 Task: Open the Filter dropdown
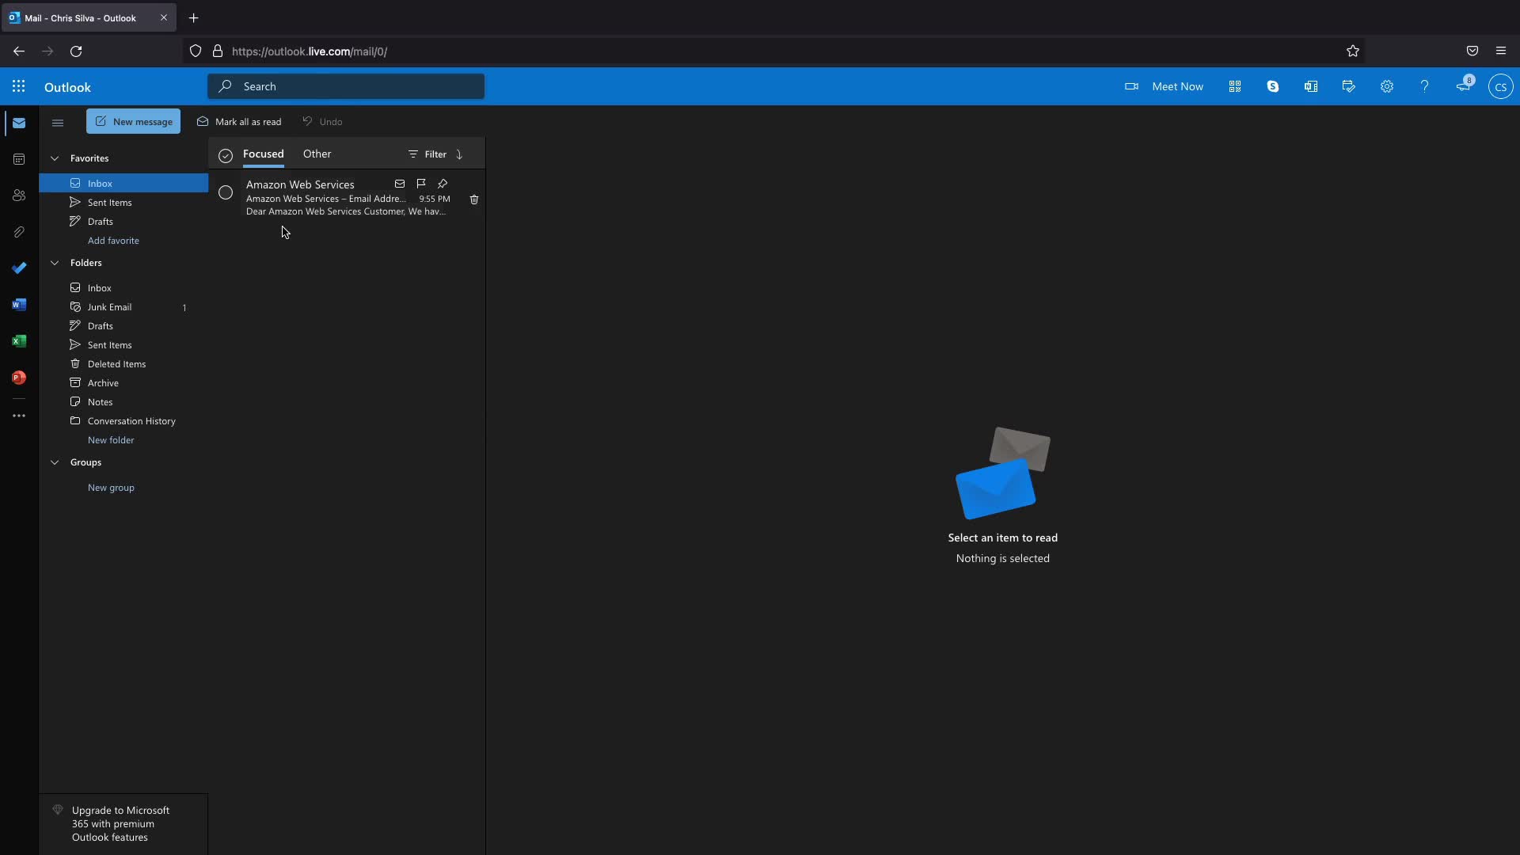(427, 154)
